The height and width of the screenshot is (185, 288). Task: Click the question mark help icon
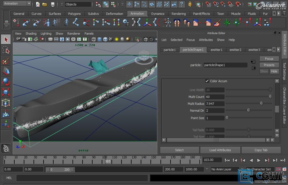182,4
